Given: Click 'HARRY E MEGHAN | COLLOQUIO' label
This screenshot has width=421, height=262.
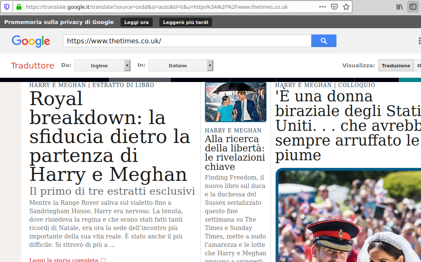Looking at the screenshot, I should [x=325, y=85].
